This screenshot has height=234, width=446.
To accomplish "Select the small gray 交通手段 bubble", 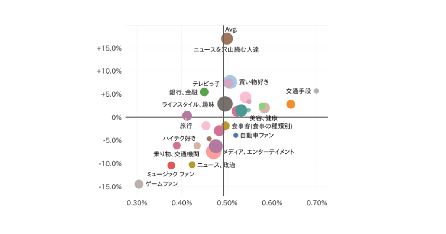I will tap(316, 91).
